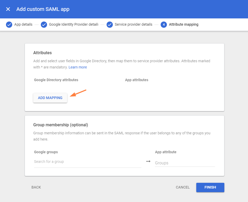Click the arrow icon between groups and attribute
Screen dimensions: 248x202
(x=148, y=161)
